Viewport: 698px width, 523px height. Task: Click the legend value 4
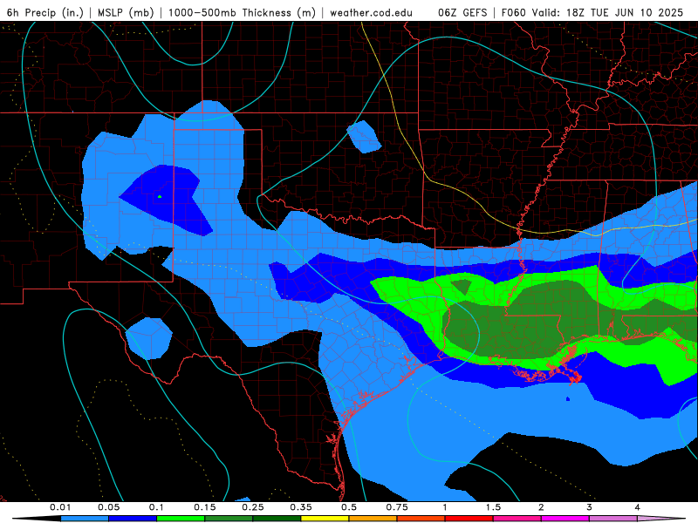pyautogui.click(x=638, y=507)
